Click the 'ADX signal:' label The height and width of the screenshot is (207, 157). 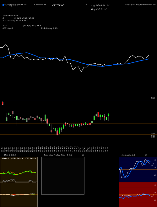8,28
